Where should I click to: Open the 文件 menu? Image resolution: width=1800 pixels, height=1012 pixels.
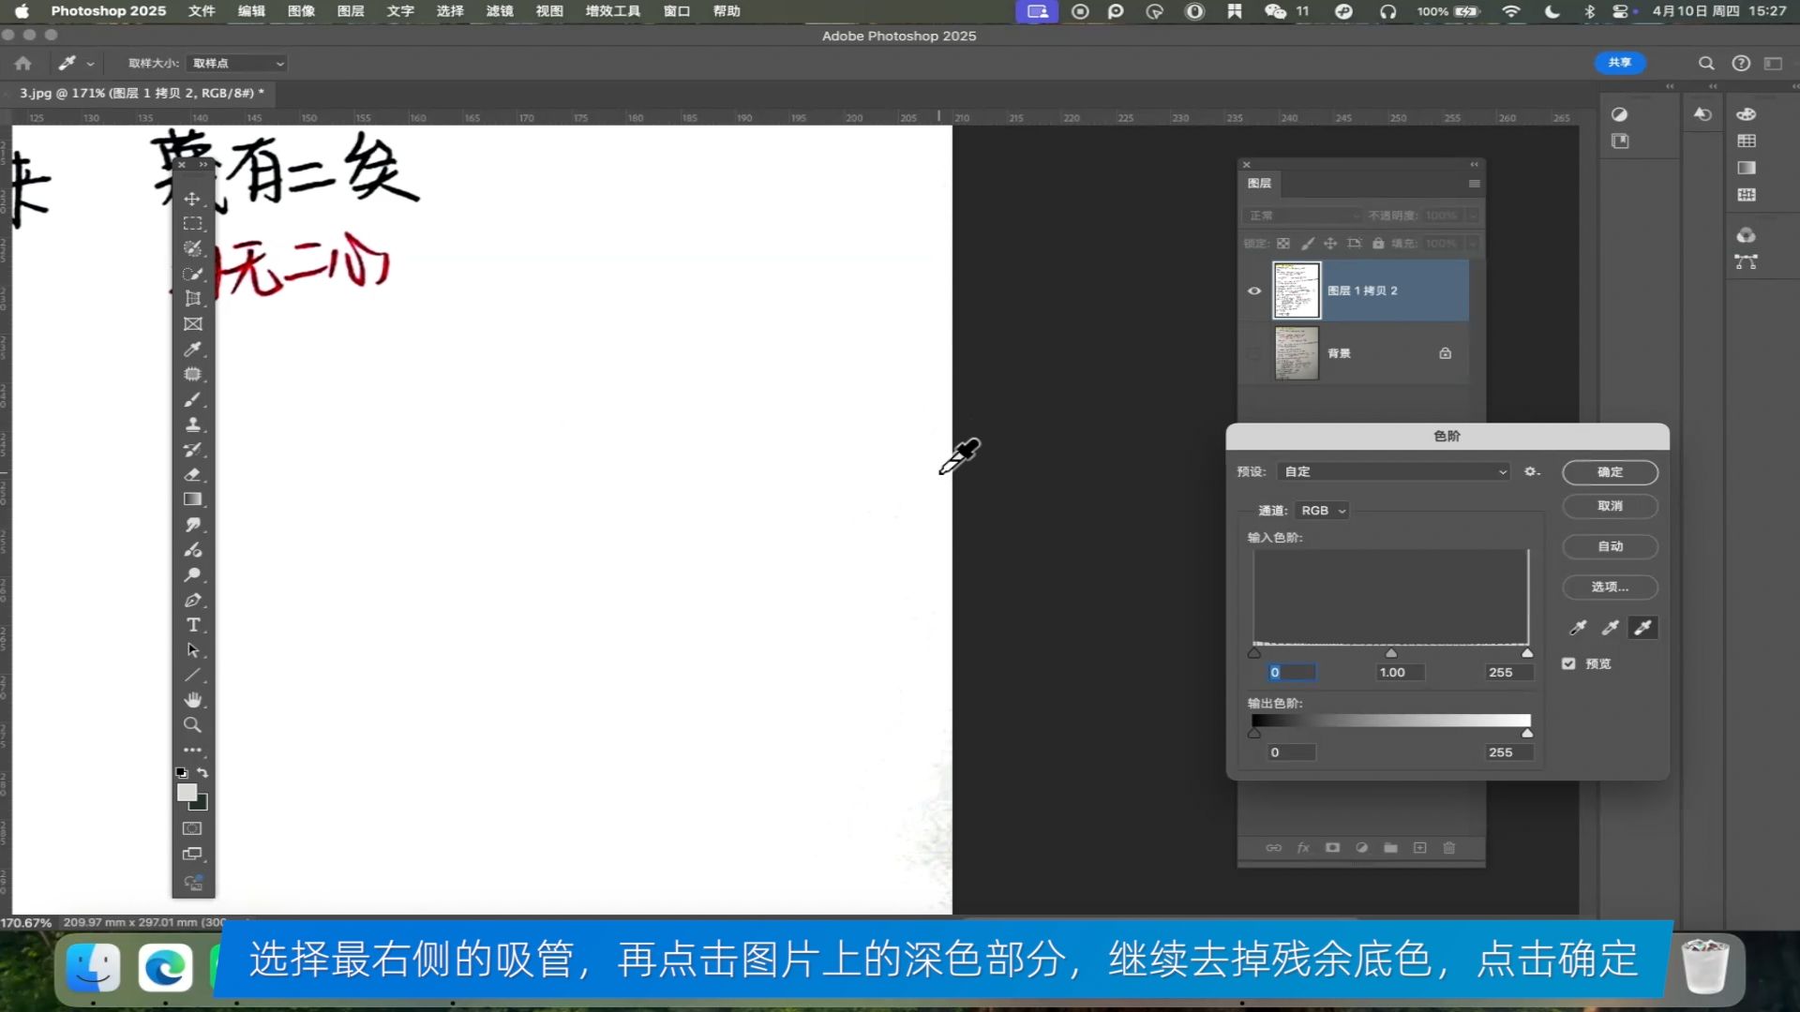tap(202, 11)
